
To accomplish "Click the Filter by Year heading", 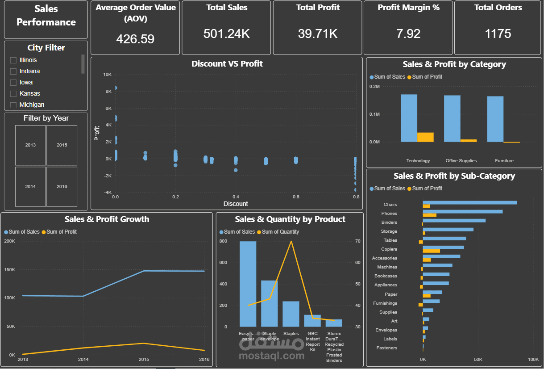I will (x=46, y=118).
